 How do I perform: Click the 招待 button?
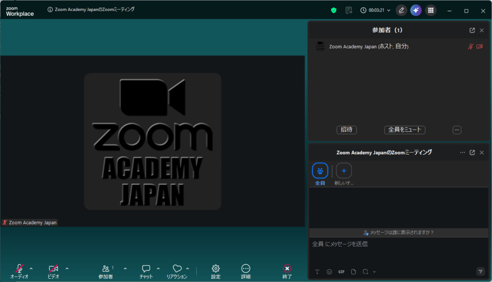click(346, 130)
